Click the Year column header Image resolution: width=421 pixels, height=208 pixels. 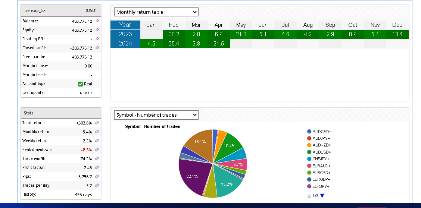pos(125,25)
